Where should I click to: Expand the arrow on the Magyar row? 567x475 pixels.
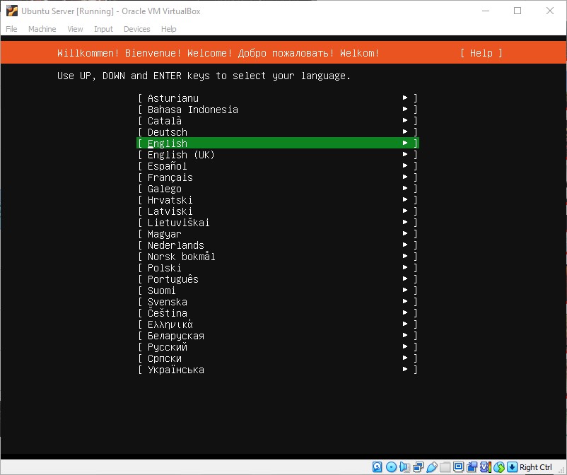[405, 233]
